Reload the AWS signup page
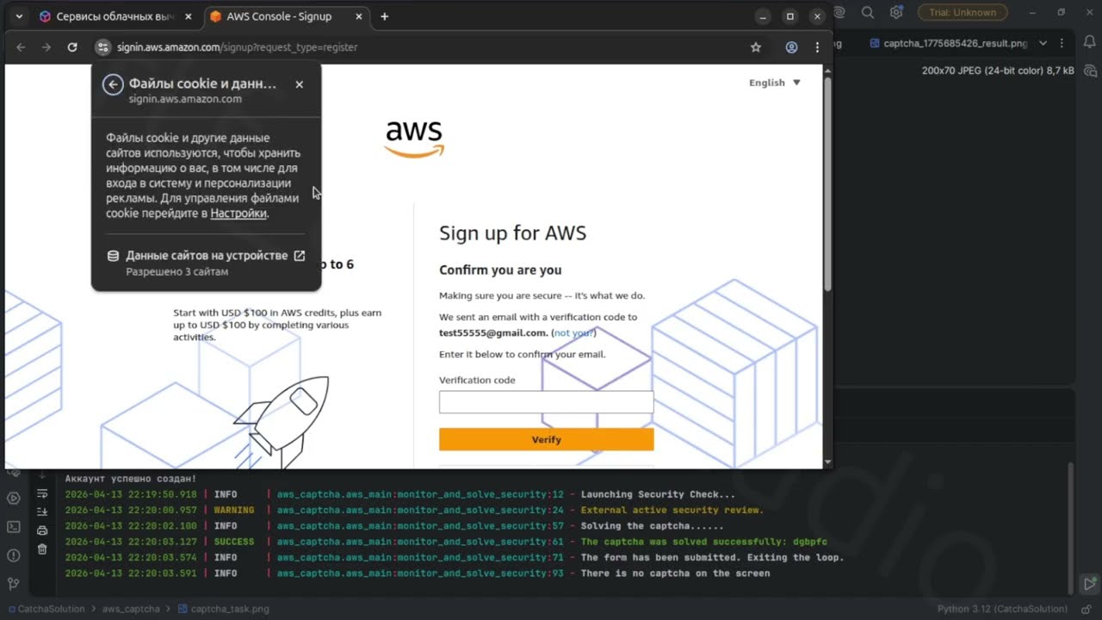The height and width of the screenshot is (620, 1102). pos(72,47)
